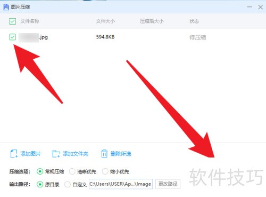Viewport: 266px width, 197px height.
Task: Toggle the select-all checkbox beside 文件名称
Action: [13, 21]
